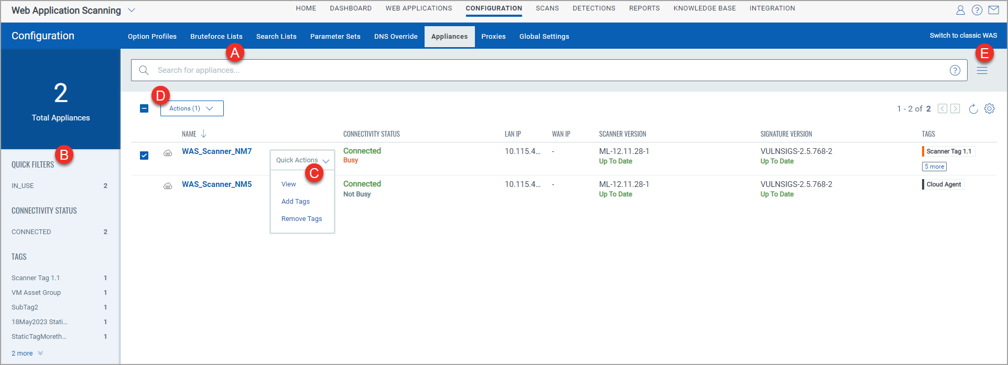Switch to Parameter Sets tab

coord(335,37)
